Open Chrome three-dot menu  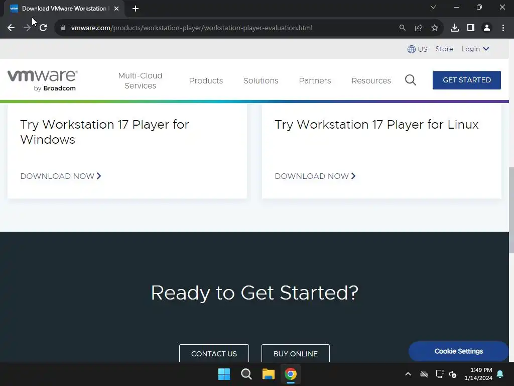[x=503, y=28]
